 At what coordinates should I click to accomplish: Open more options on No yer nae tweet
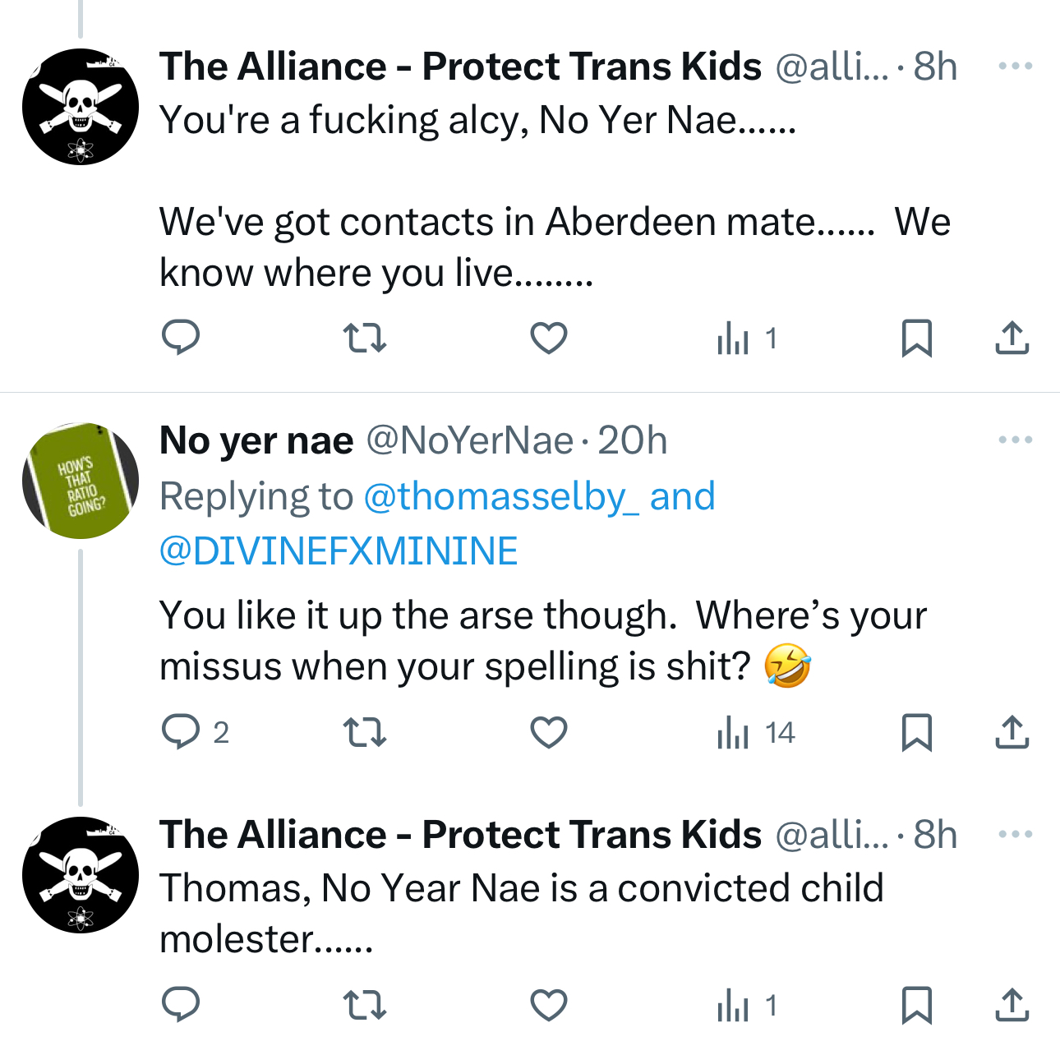coord(1015,440)
